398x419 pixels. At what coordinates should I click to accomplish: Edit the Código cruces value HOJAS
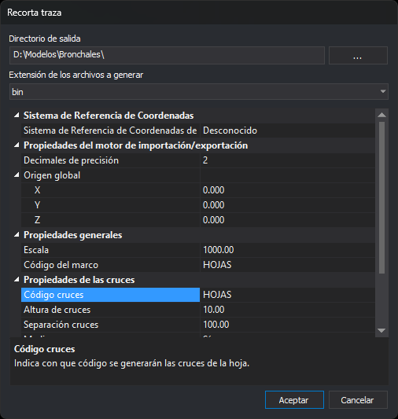tap(287, 295)
